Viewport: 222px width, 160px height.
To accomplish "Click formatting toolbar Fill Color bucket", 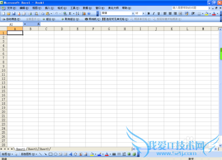I will 206,14.
